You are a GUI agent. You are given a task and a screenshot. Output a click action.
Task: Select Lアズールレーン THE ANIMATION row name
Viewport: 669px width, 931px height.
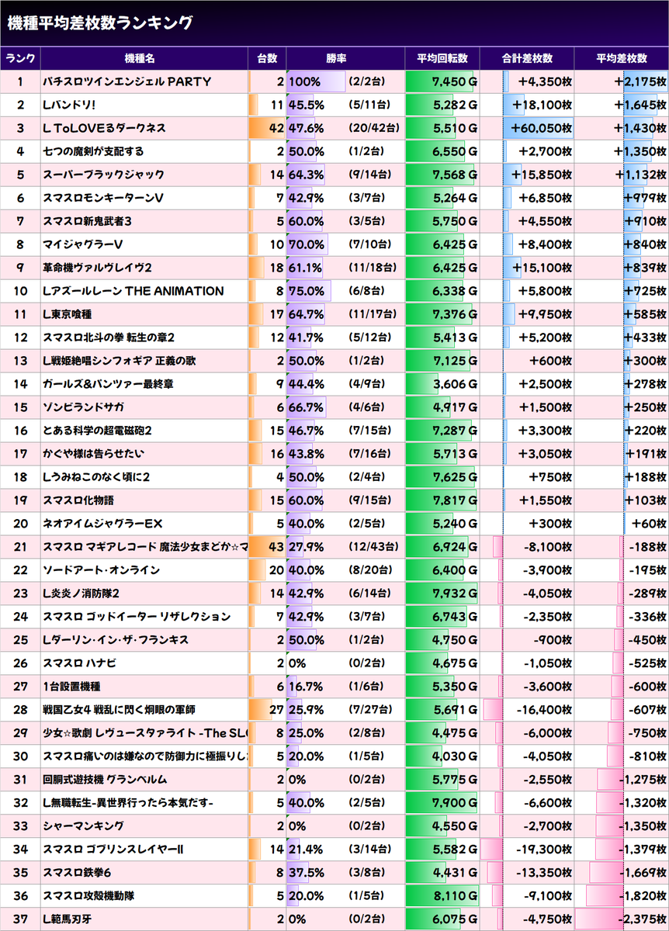[x=133, y=291]
